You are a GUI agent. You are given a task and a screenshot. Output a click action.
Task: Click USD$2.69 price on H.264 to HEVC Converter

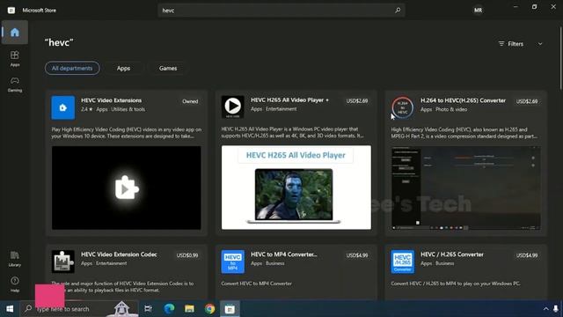pos(527,101)
